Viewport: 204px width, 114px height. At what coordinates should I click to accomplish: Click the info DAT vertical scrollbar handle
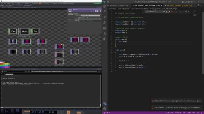click(x=100, y=105)
